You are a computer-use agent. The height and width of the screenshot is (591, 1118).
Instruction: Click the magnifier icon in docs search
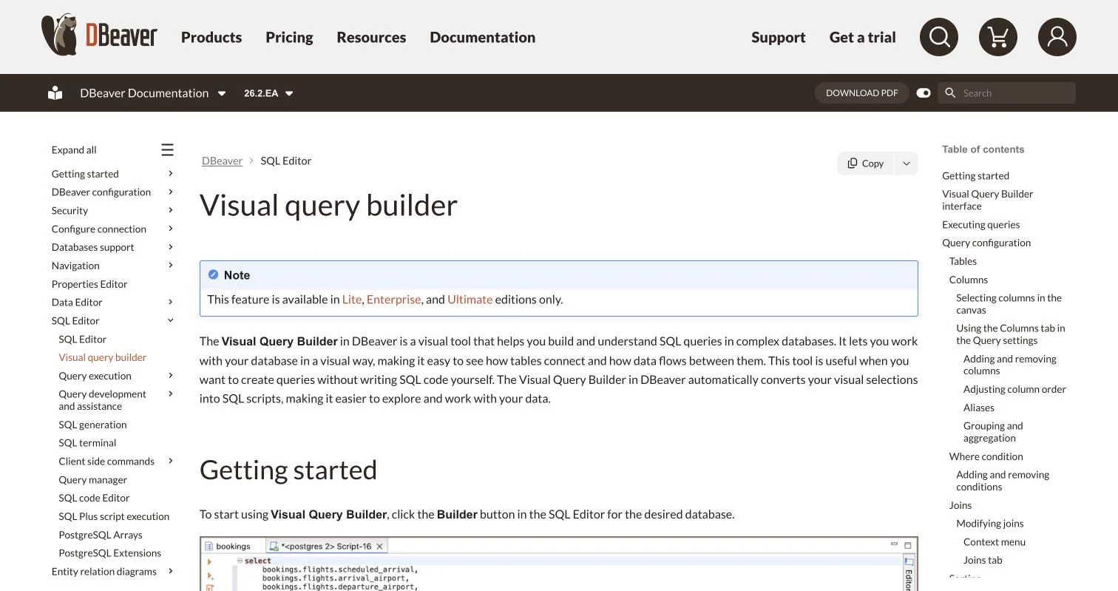point(951,93)
